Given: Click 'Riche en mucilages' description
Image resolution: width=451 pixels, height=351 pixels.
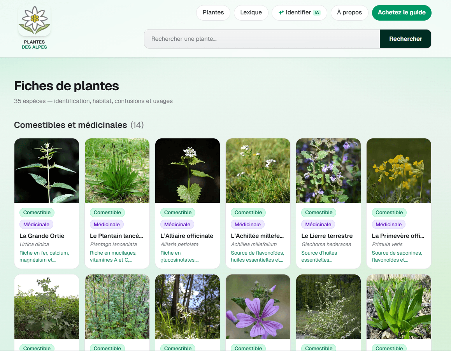Looking at the screenshot, I should pyautogui.click(x=113, y=257).
